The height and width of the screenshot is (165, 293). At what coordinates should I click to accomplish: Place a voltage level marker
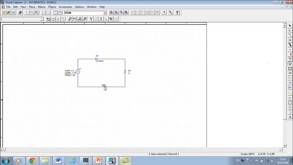coord(70,19)
